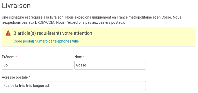Screen dimensions: 198x93
Task: Click the Nom field label
Action: pos(78,57)
